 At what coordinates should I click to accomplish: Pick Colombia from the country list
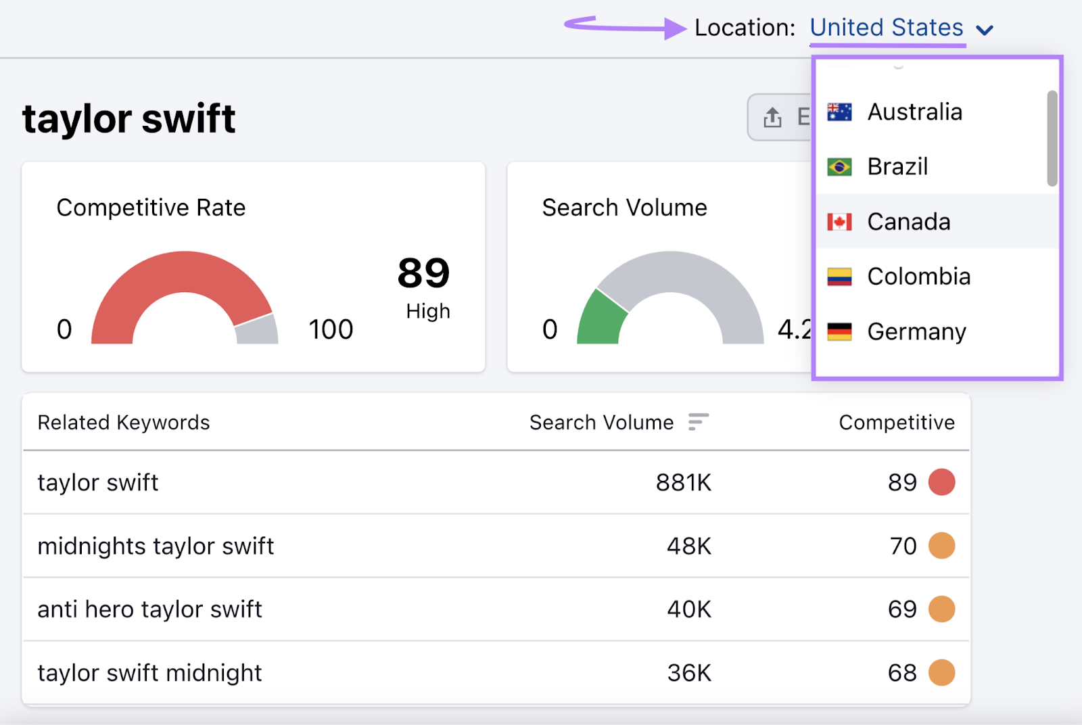pyautogui.click(x=918, y=277)
